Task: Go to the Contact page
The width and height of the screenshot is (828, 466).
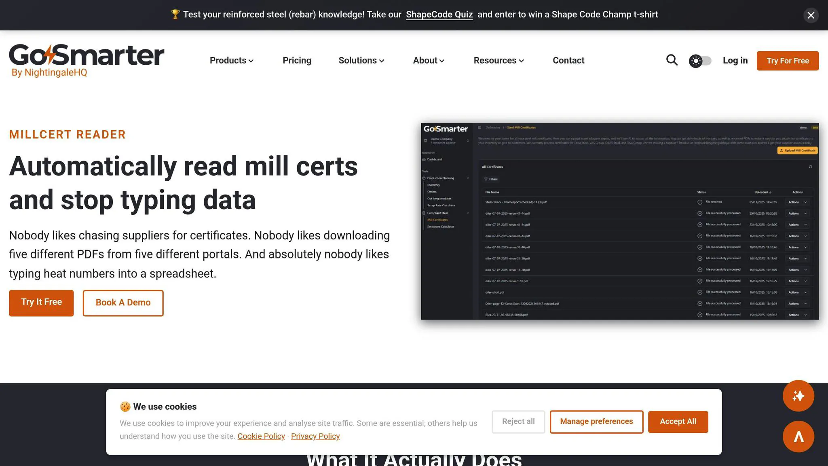Action: tap(568, 60)
